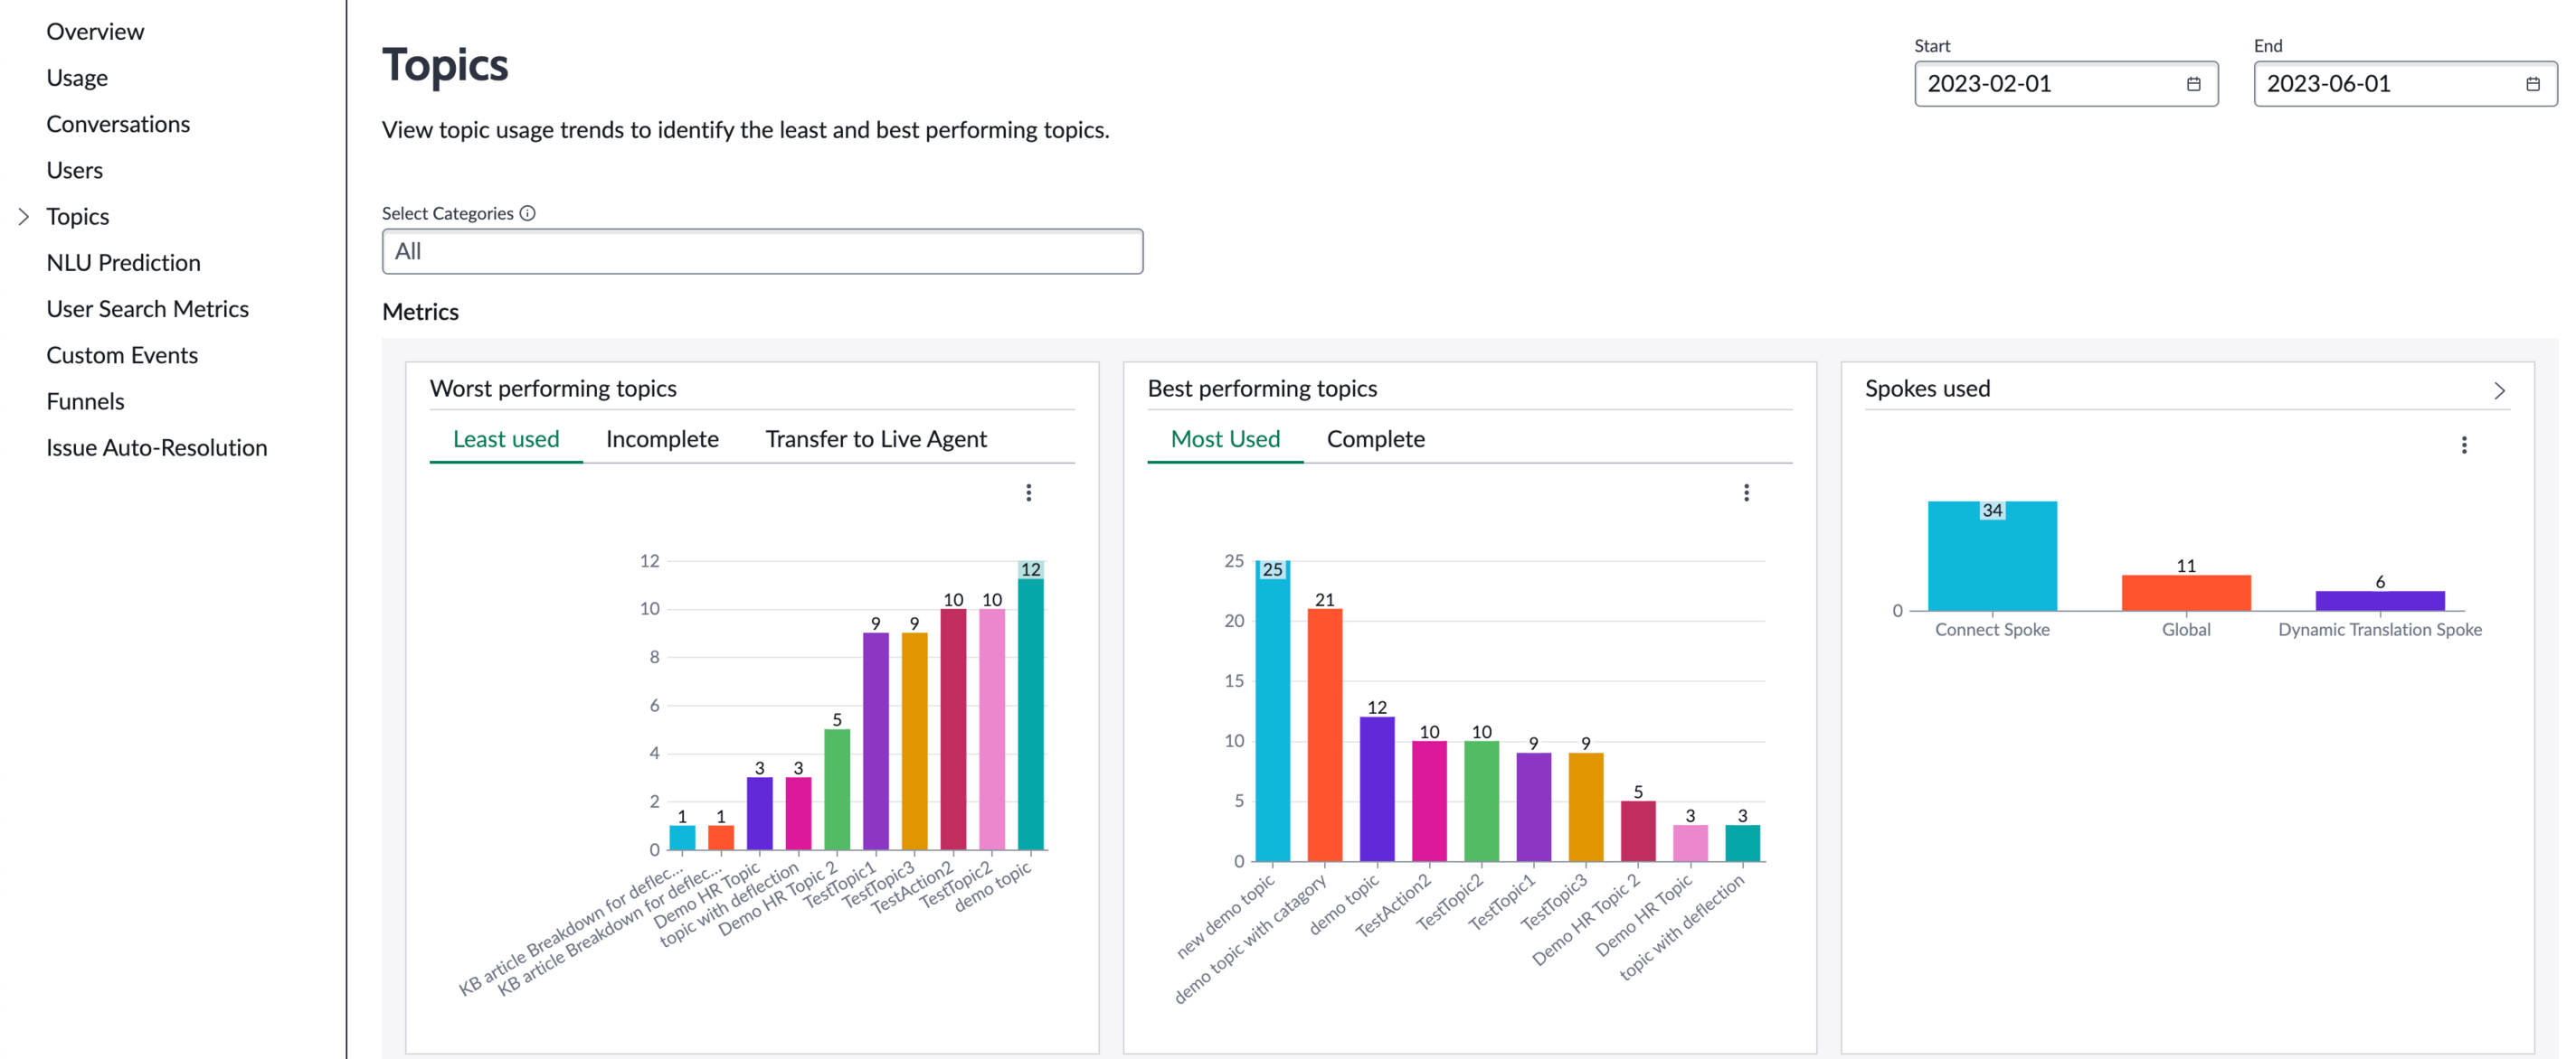Switch to the Incomplete tab
The height and width of the screenshot is (1059, 2576).
662,439
